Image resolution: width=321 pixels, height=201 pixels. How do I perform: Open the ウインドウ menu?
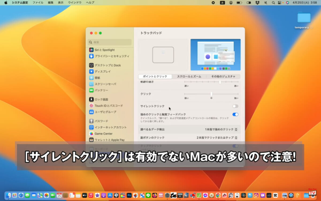click(75, 2)
